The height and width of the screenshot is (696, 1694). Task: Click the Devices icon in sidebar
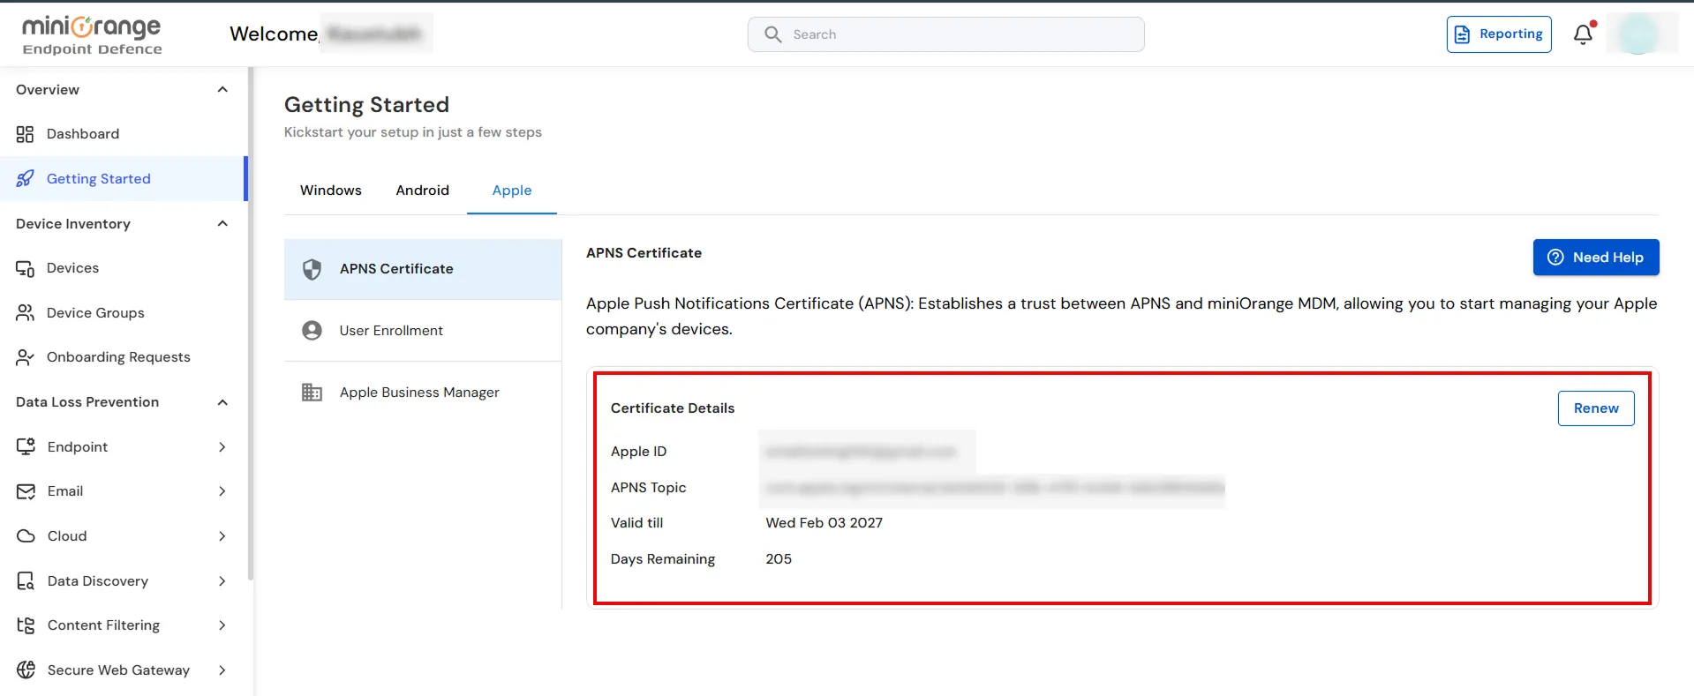pyautogui.click(x=25, y=268)
